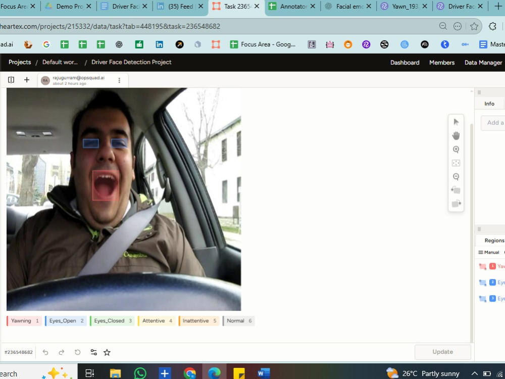Image resolution: width=505 pixels, height=379 pixels.
Task: Open the Manual ordering dropdown in Regions
Action: 489,252
